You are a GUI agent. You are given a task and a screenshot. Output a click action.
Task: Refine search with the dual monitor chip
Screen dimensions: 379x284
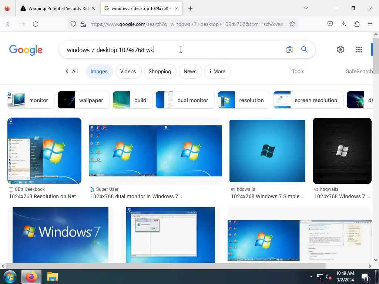click(x=185, y=100)
